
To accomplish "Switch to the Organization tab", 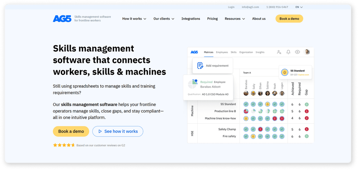I will pyautogui.click(x=246, y=52).
